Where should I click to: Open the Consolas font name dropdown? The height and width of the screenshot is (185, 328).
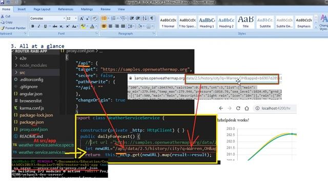pos(64,18)
